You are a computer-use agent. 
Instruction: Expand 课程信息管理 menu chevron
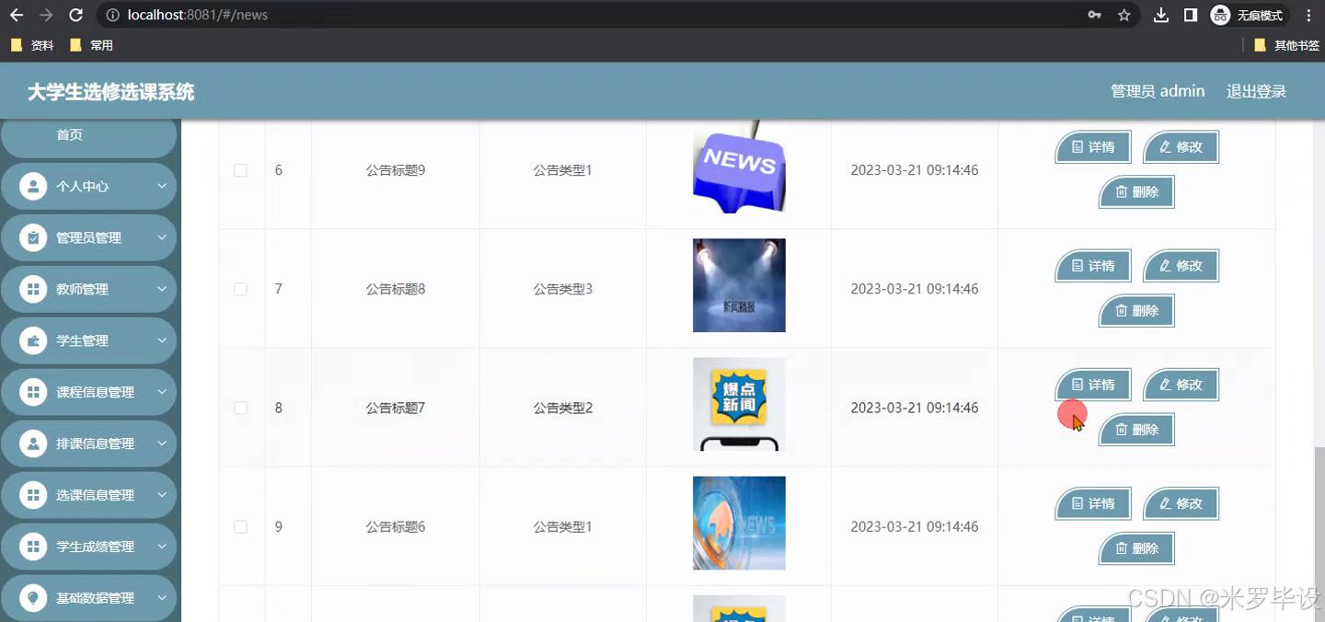[161, 392]
